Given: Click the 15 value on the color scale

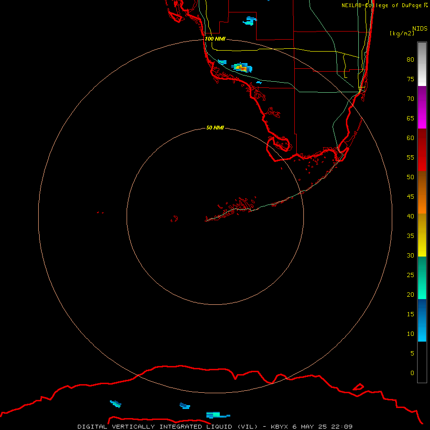Looking at the screenshot, I should click(410, 314).
